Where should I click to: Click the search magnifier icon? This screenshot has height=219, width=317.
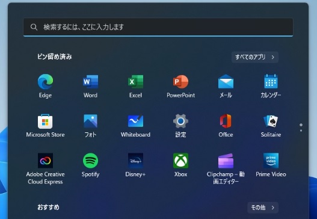coord(34,27)
